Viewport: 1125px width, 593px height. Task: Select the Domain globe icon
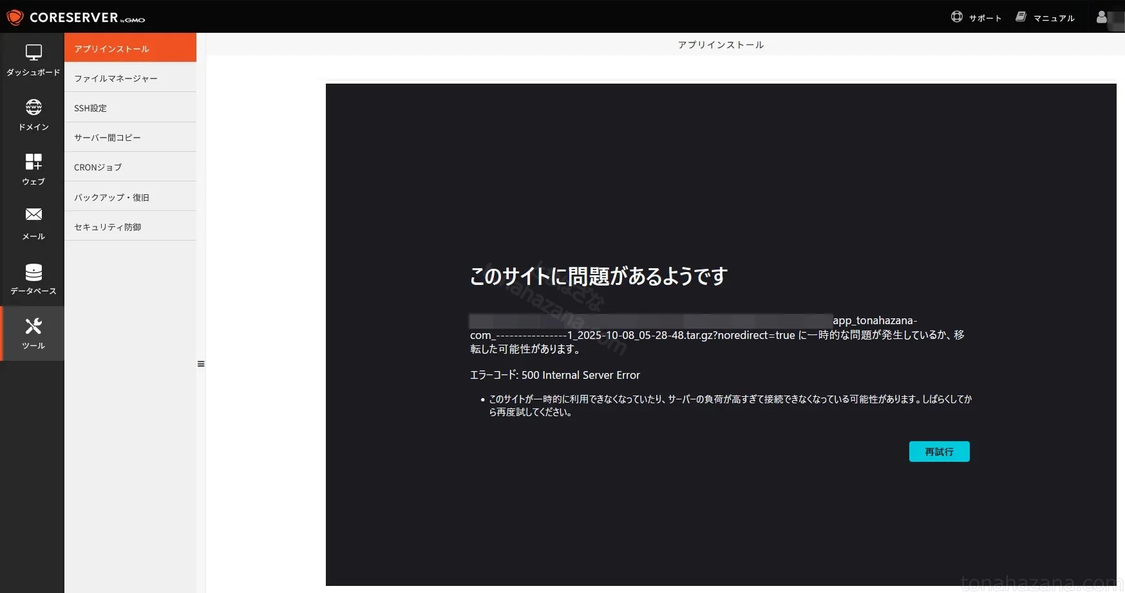33,107
